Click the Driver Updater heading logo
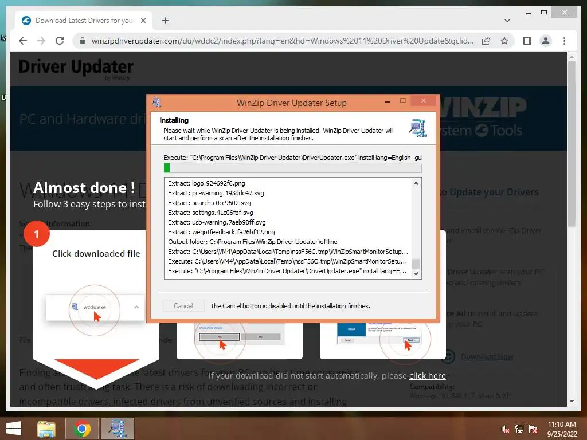The height and width of the screenshot is (440, 587). point(76,69)
